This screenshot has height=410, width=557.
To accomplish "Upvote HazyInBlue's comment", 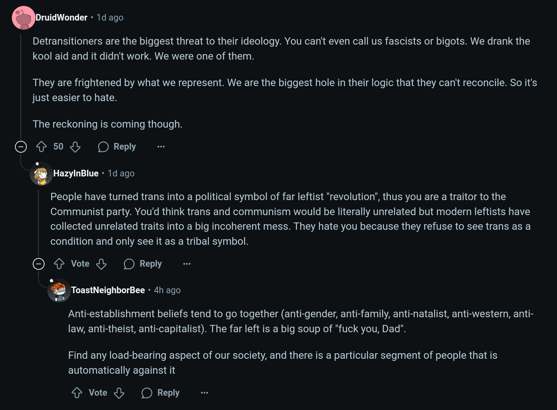I will 59,264.
